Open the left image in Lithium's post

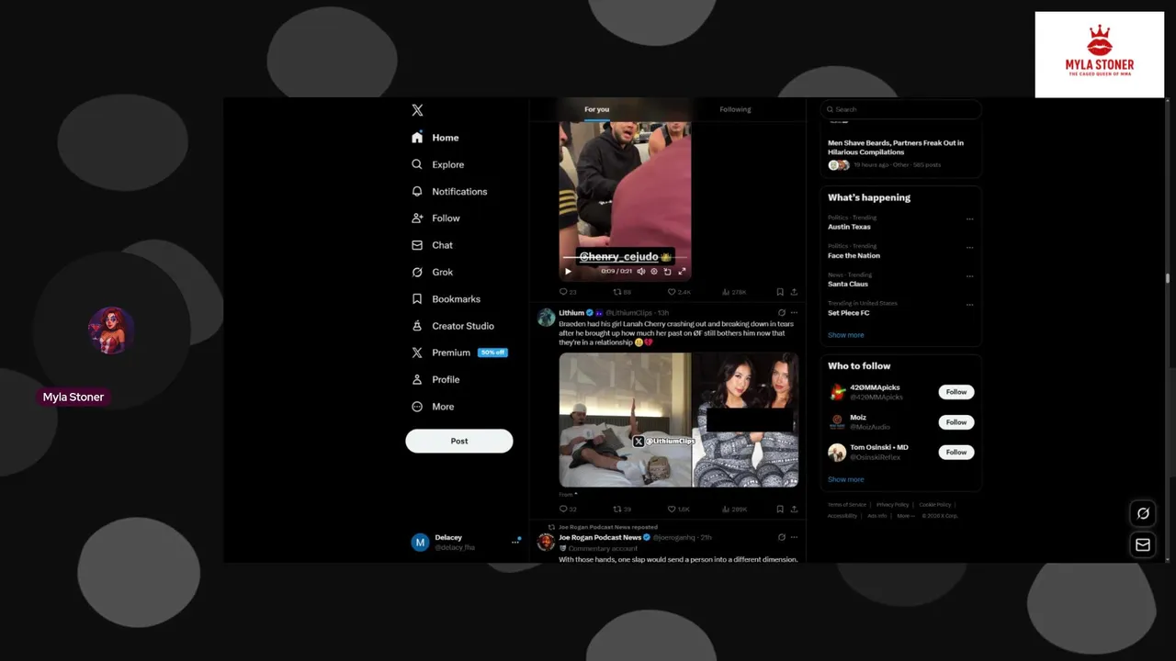tap(626, 420)
